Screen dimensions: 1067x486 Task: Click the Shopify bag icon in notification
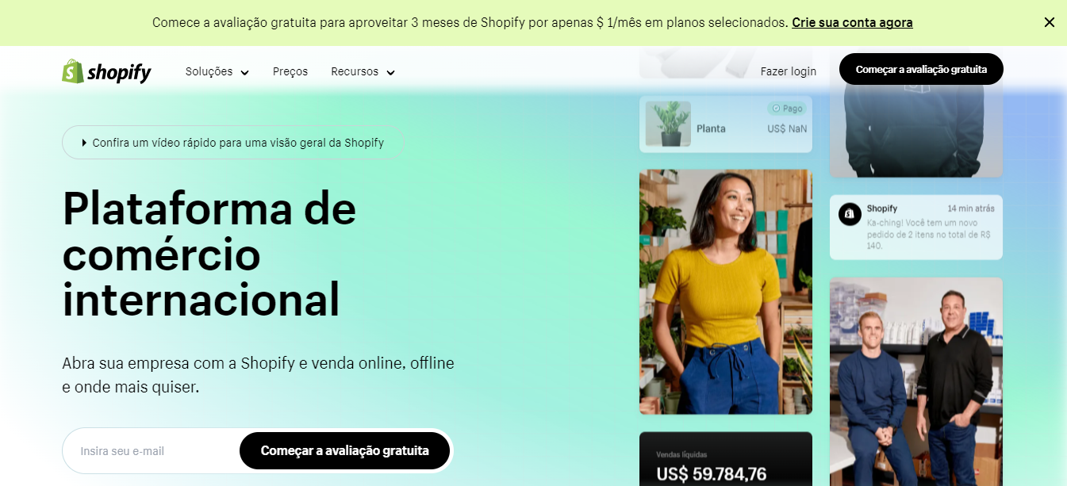[850, 214]
